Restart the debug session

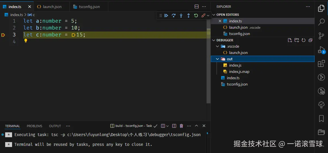tap(196, 16)
